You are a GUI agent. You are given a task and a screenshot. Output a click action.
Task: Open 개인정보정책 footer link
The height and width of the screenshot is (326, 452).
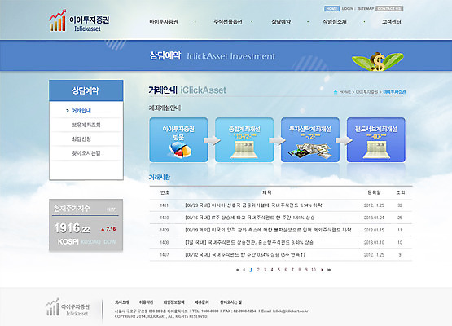click(x=173, y=302)
